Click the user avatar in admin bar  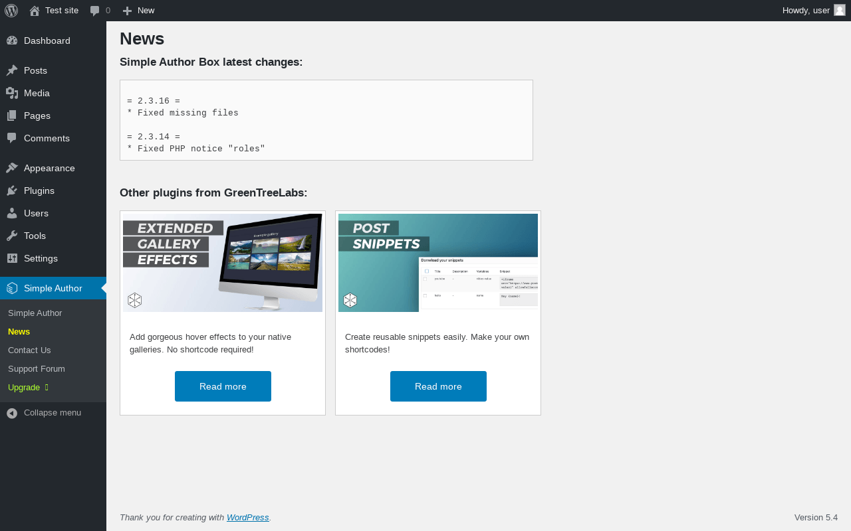pyautogui.click(x=840, y=10)
